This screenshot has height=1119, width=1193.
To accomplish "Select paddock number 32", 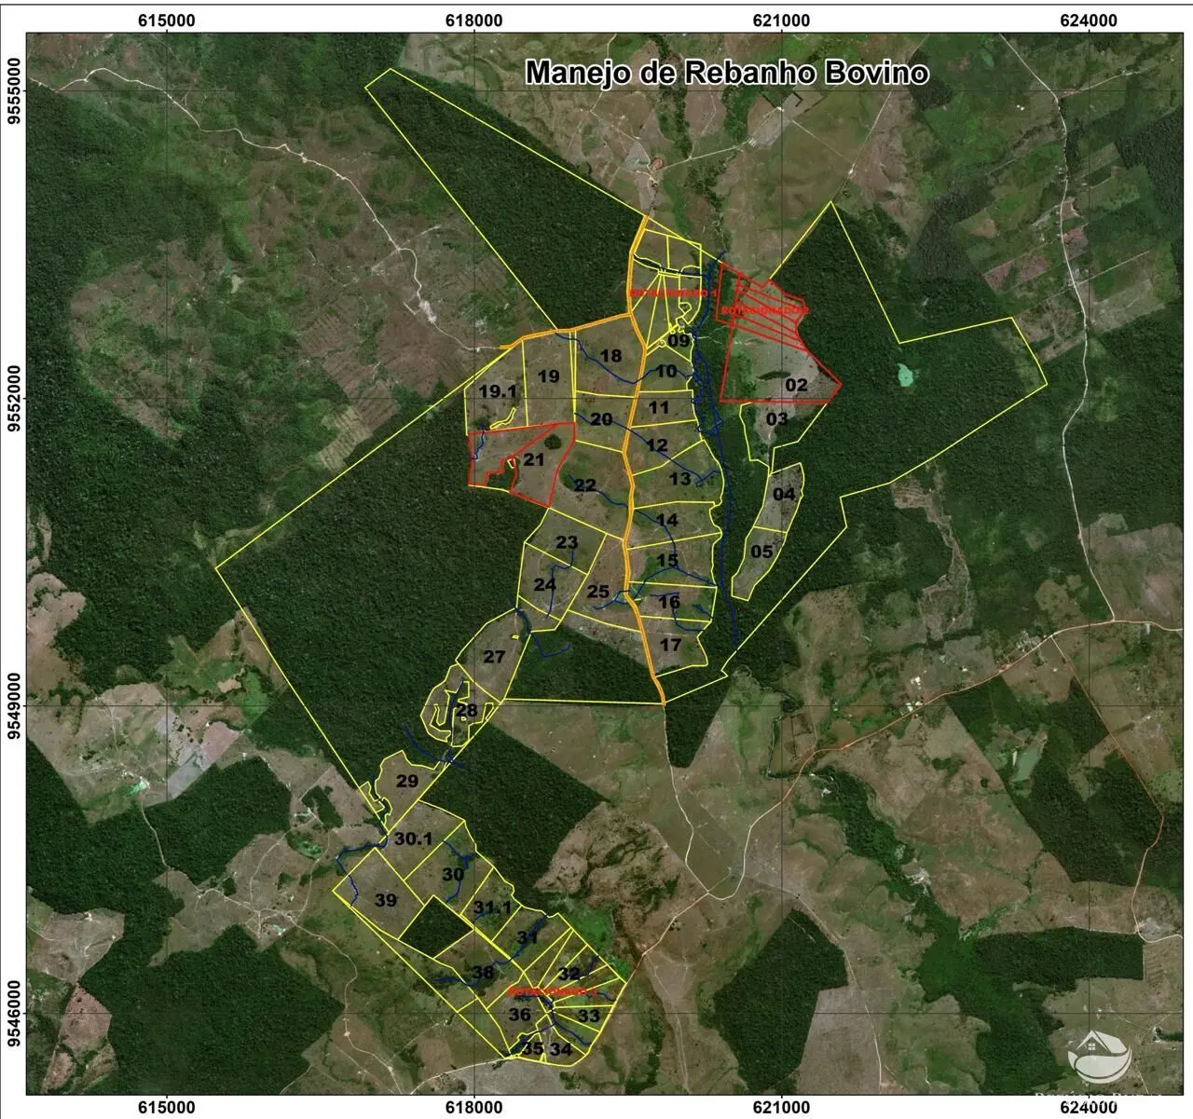I will 569,974.
